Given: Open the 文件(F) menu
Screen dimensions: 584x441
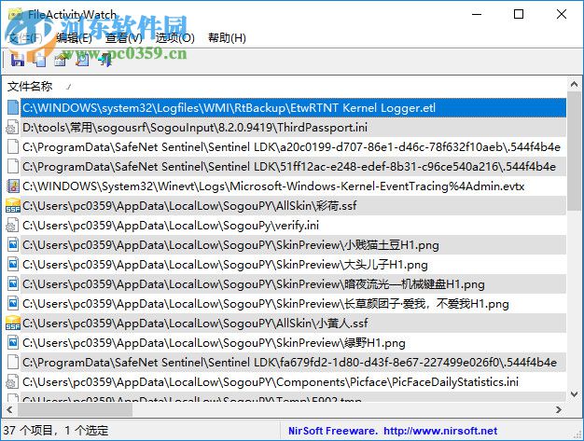Looking at the screenshot, I should tap(26, 38).
